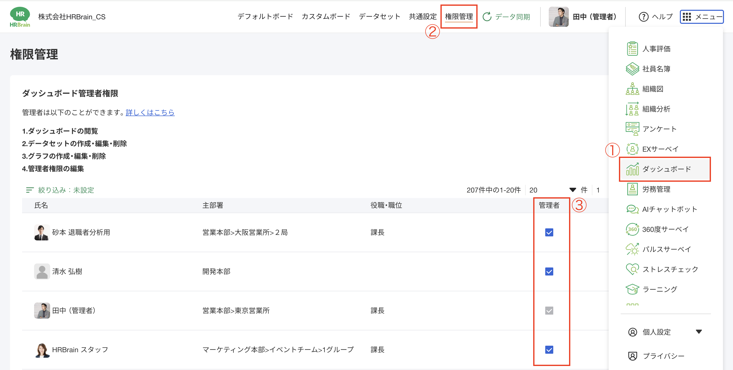Toggle the 管理者 checkbox for HRBrain スタッフ
This screenshot has width=733, height=370.
(549, 350)
